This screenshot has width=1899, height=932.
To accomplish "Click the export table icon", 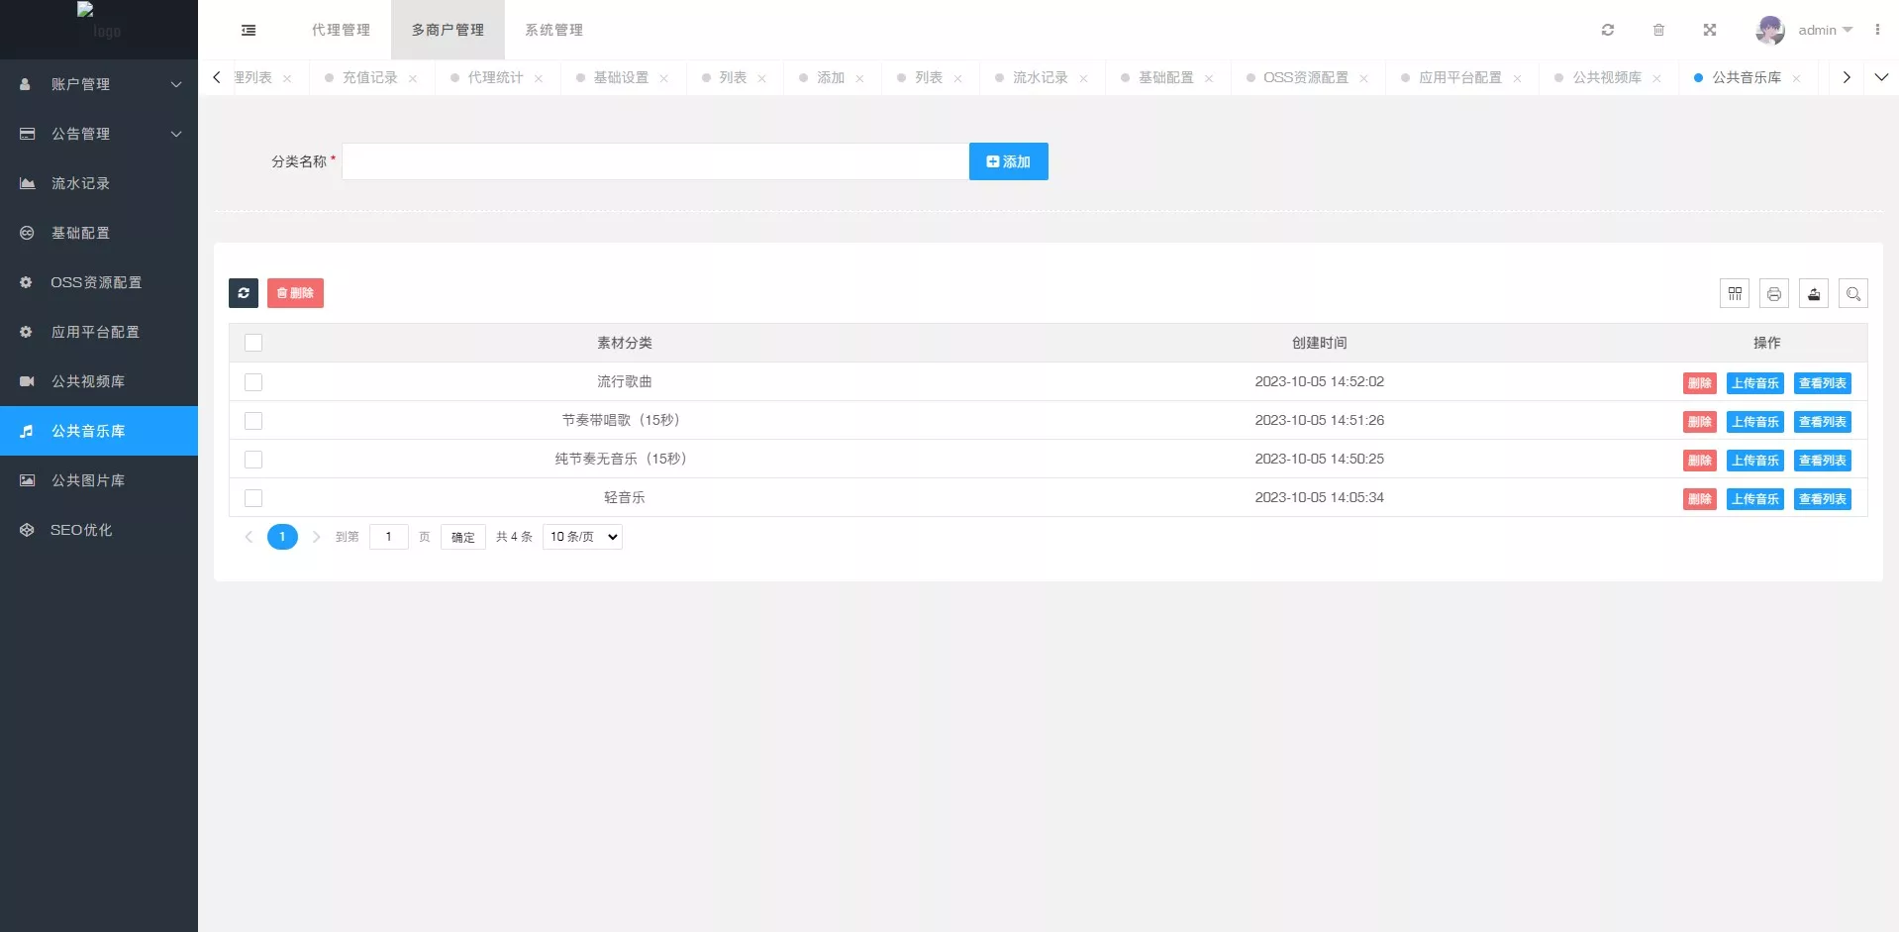I will (1814, 293).
